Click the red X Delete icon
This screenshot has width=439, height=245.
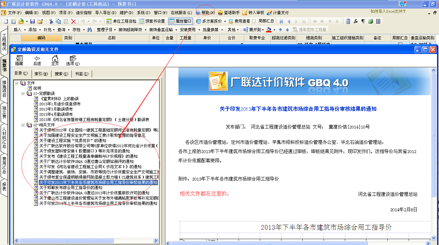[74, 21]
